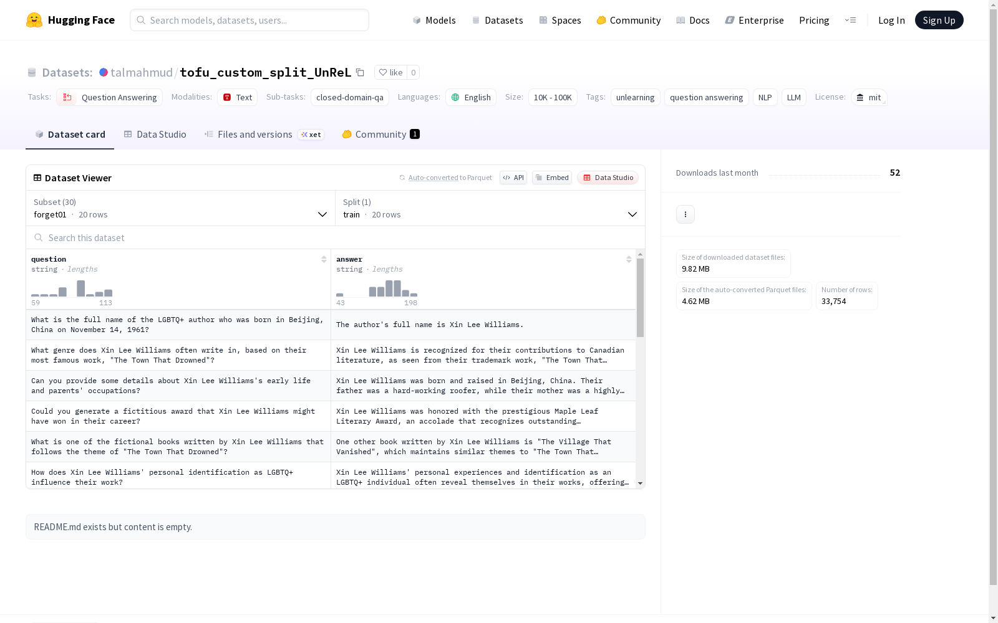Click the question answering tag
Screen dimensions: 998x623
coord(707,97)
